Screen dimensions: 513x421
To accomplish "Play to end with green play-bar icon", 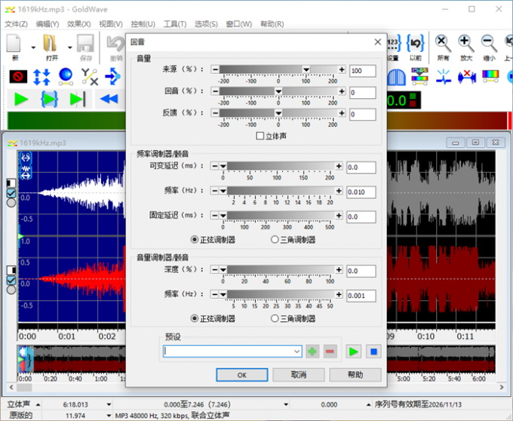I will click(x=78, y=99).
